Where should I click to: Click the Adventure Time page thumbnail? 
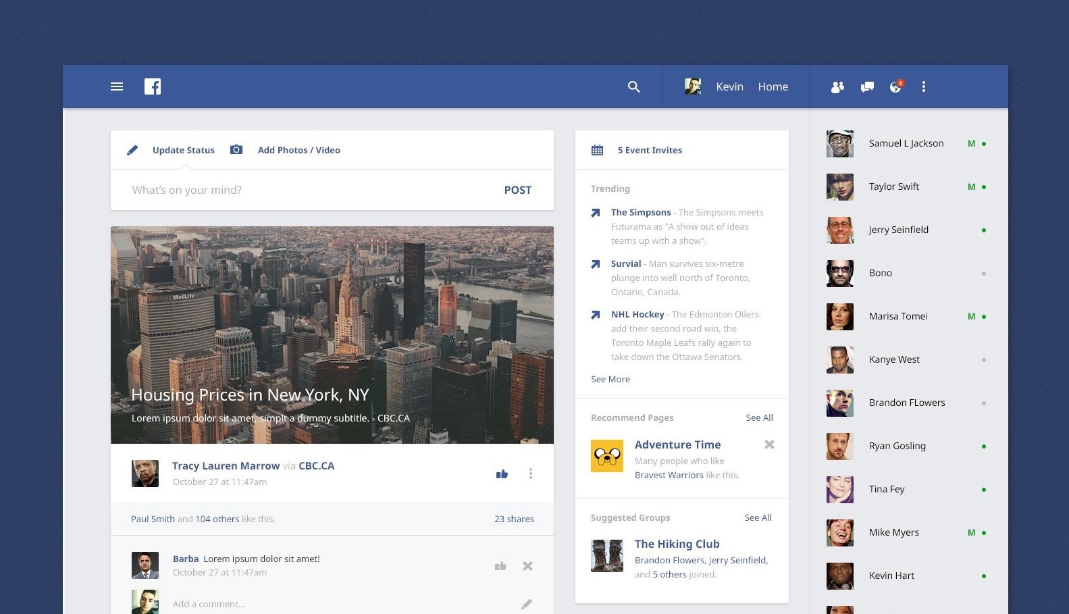tap(607, 456)
